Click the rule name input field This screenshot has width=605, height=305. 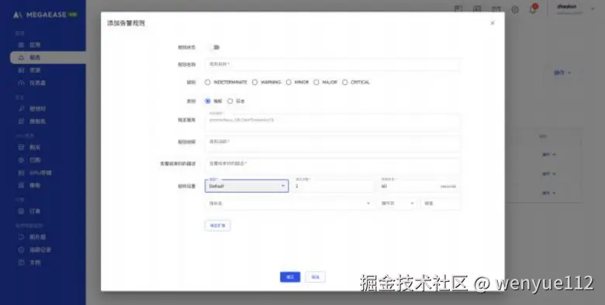tap(332, 64)
